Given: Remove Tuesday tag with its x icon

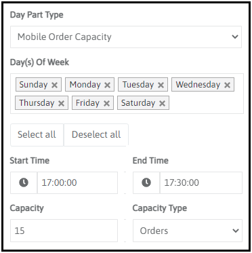Looking at the screenshot, I should [161, 85].
